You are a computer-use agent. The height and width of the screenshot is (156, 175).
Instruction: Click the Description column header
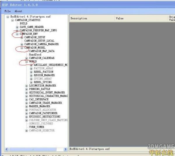coord(79,18)
